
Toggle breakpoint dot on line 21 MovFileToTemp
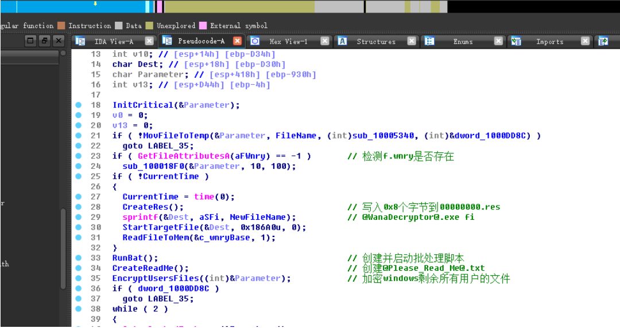click(x=78, y=136)
